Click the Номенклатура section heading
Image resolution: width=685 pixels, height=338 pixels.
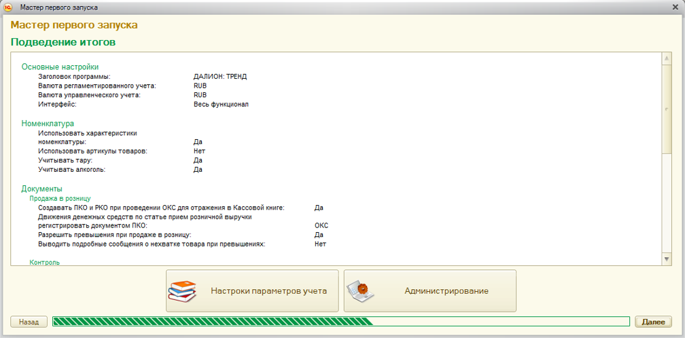pyautogui.click(x=48, y=124)
